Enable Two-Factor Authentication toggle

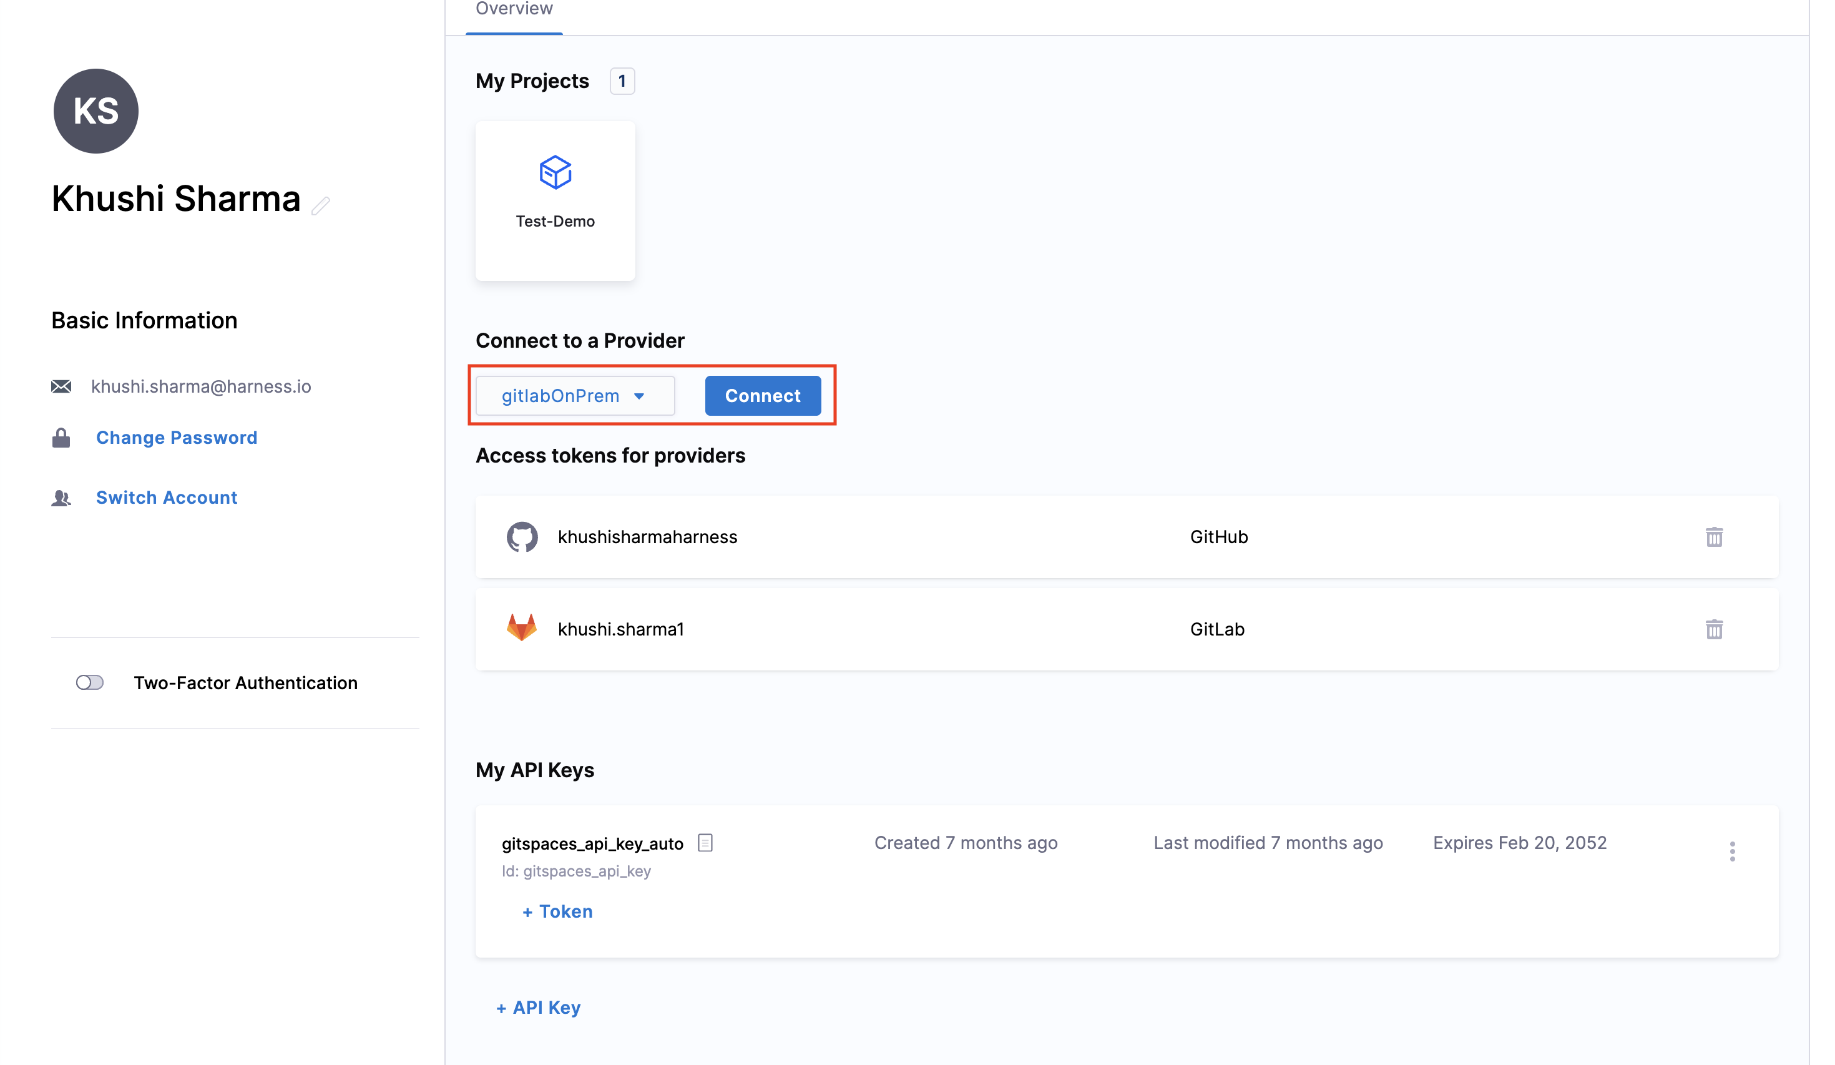point(90,682)
